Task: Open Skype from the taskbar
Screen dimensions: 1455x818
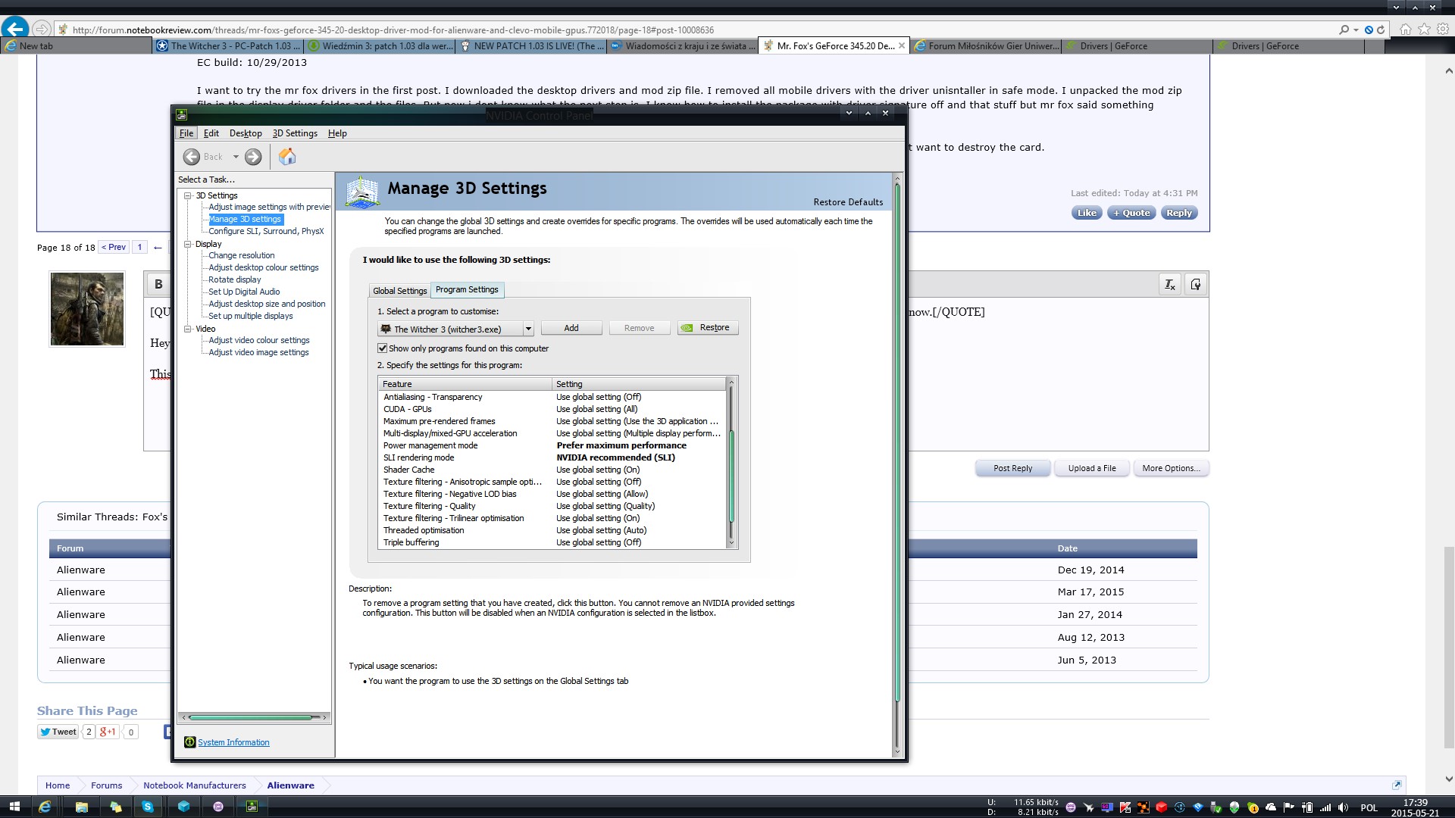Action: pos(148,807)
